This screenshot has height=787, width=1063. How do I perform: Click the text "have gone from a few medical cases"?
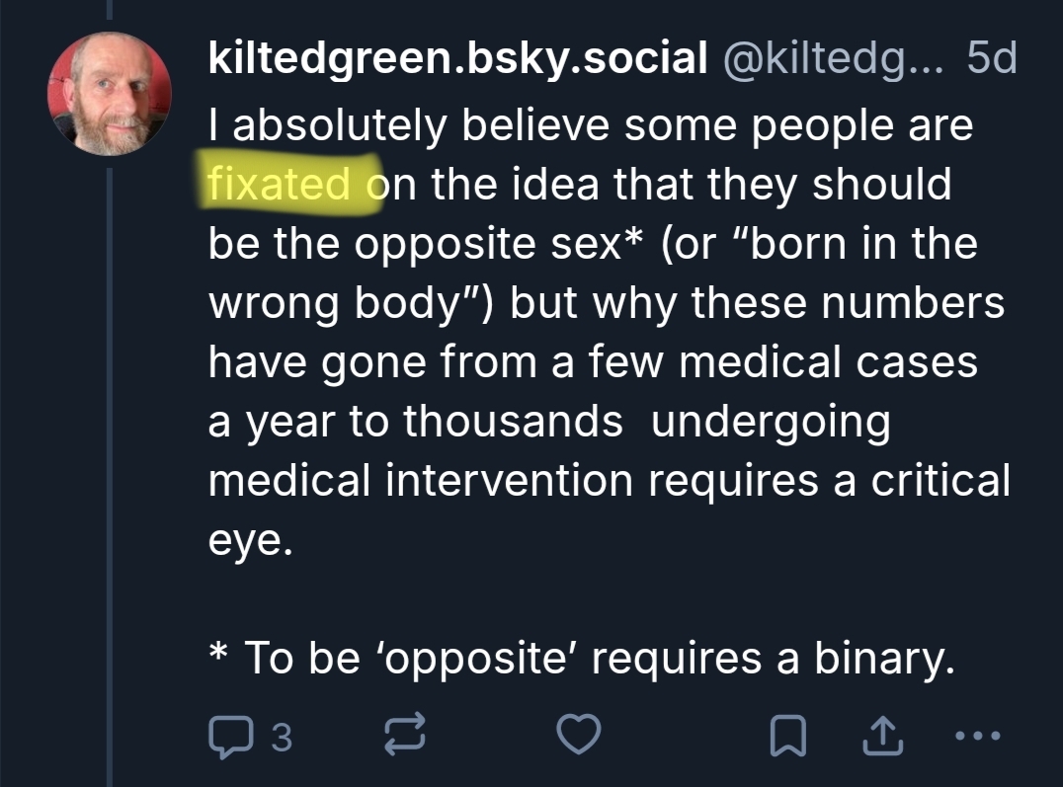[x=592, y=361]
